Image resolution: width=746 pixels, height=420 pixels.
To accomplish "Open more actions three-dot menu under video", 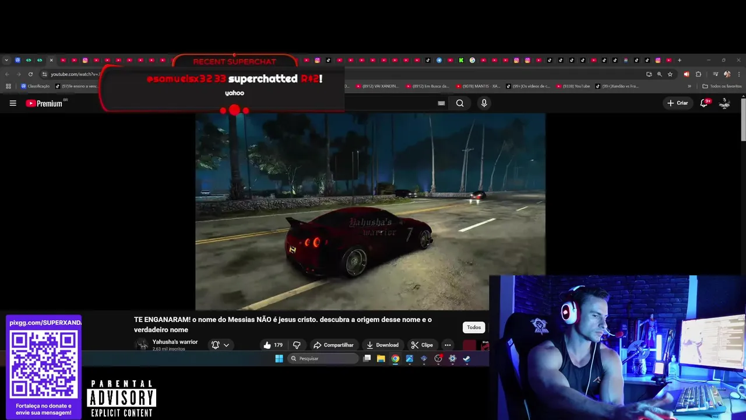I will [447, 345].
